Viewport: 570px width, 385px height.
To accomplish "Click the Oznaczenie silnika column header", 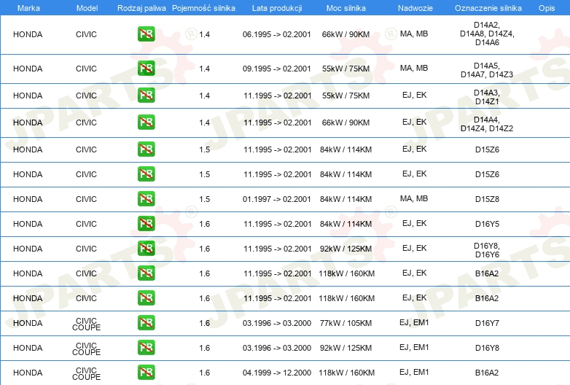I will click(488, 7).
